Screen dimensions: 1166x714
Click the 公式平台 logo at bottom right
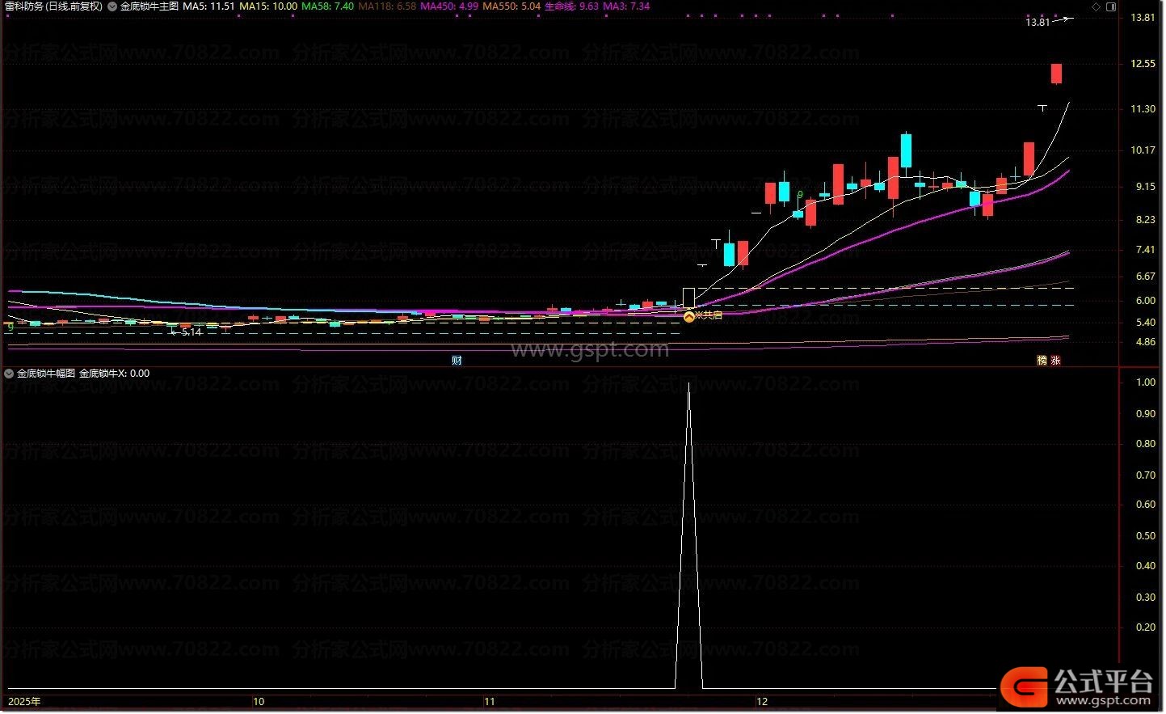pyautogui.click(x=1078, y=688)
